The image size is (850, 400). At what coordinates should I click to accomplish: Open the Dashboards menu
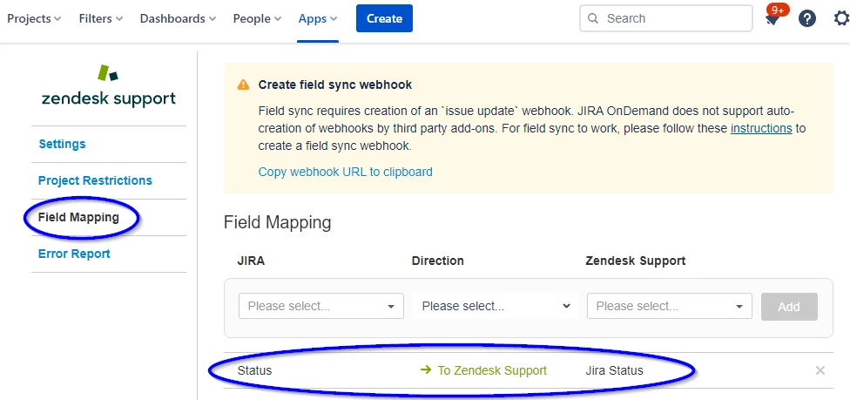(x=178, y=18)
